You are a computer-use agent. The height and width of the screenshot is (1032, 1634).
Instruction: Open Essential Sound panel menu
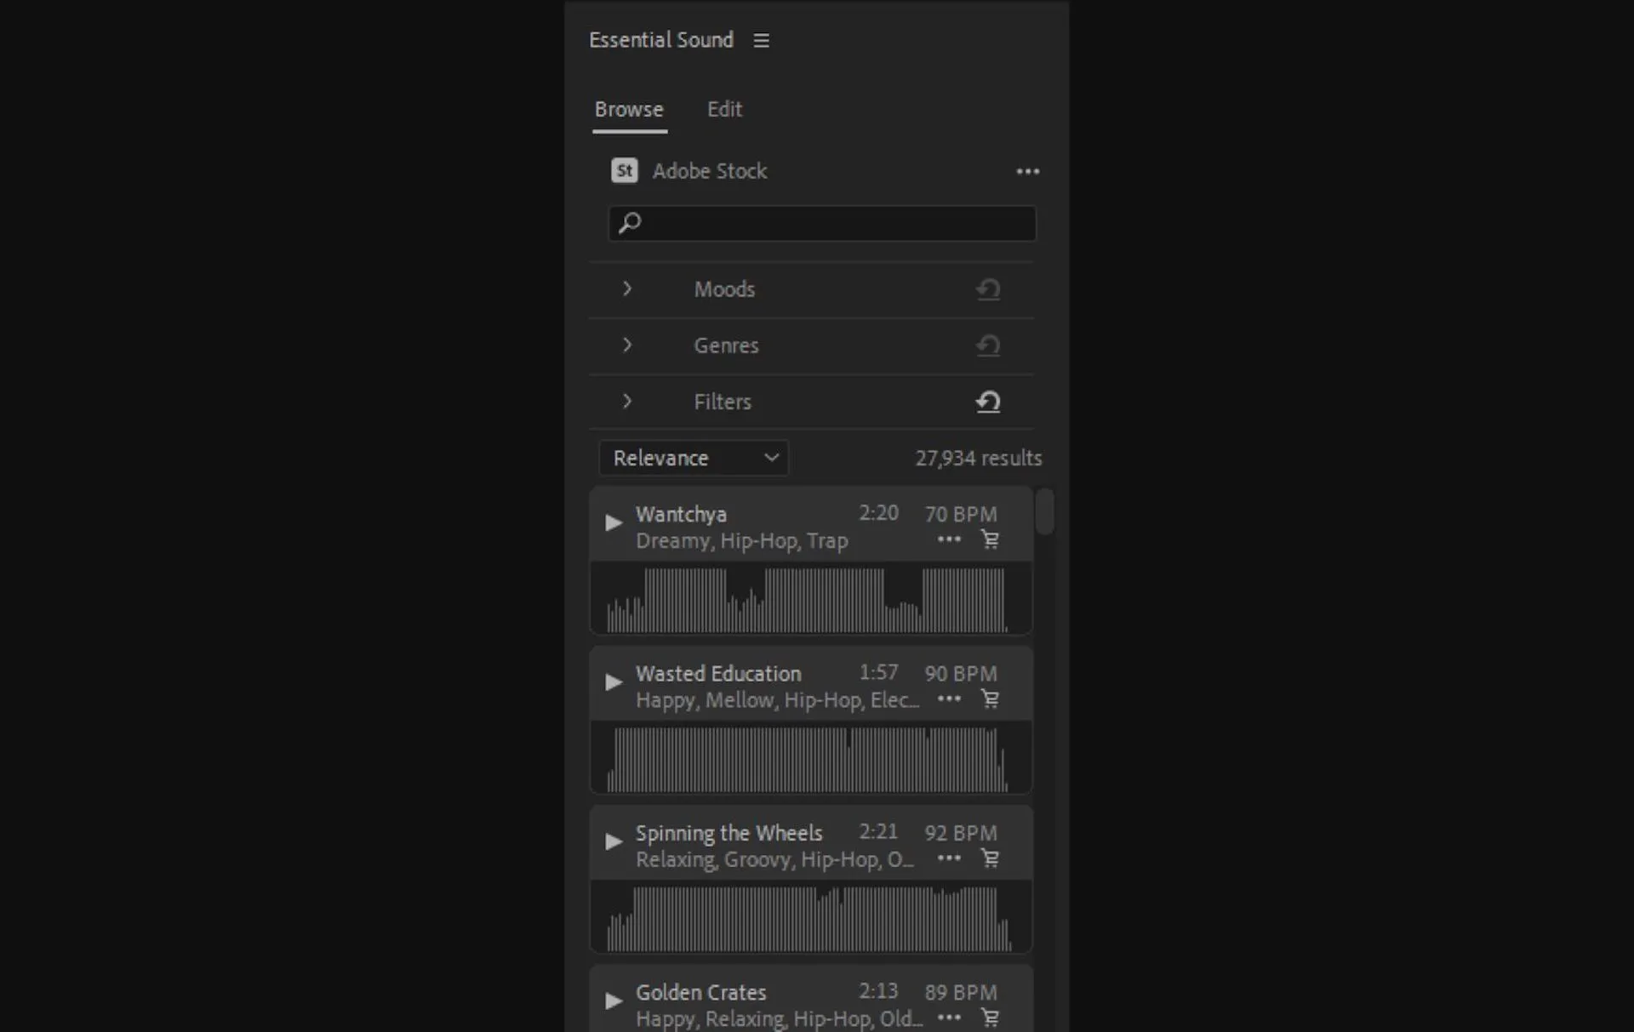761,39
